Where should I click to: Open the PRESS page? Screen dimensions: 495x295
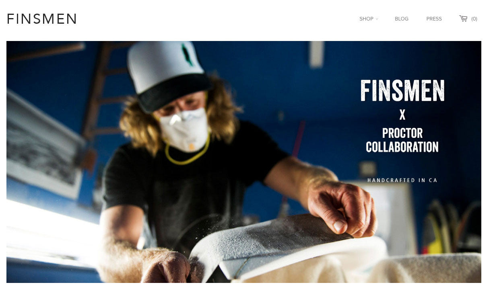point(434,19)
